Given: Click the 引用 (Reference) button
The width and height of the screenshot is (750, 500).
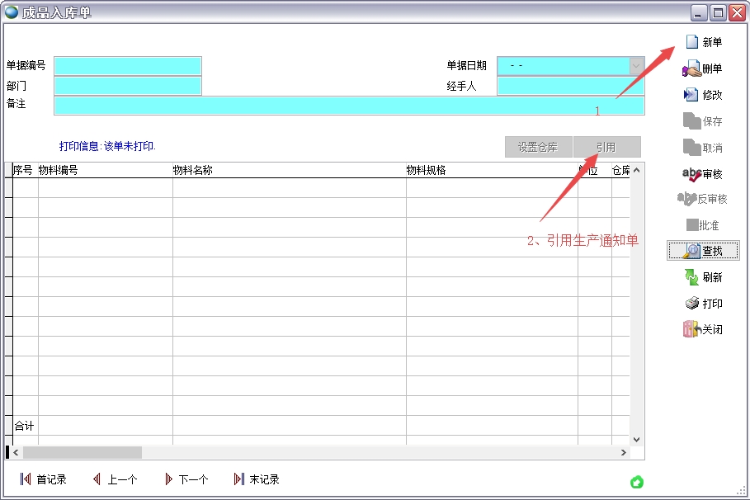Looking at the screenshot, I should [606, 146].
